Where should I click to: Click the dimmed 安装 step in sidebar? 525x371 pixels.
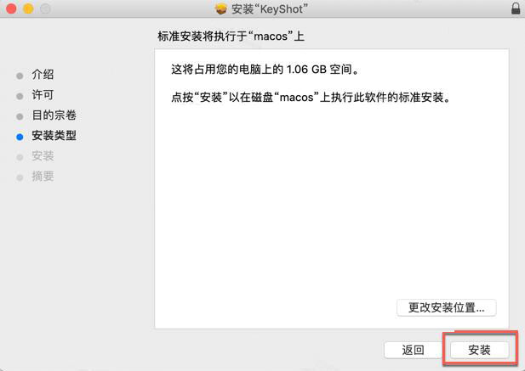tap(43, 156)
